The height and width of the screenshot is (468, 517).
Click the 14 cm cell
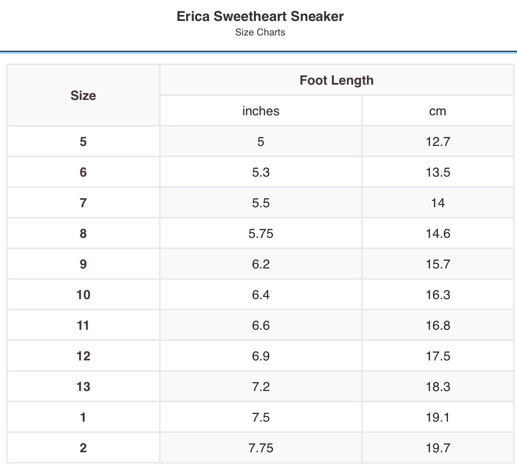point(438,203)
